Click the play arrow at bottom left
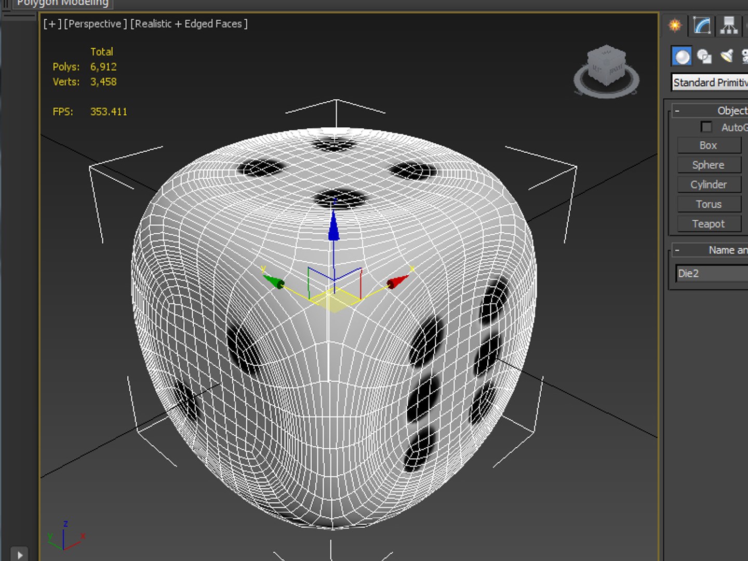The height and width of the screenshot is (561, 748). [x=20, y=555]
